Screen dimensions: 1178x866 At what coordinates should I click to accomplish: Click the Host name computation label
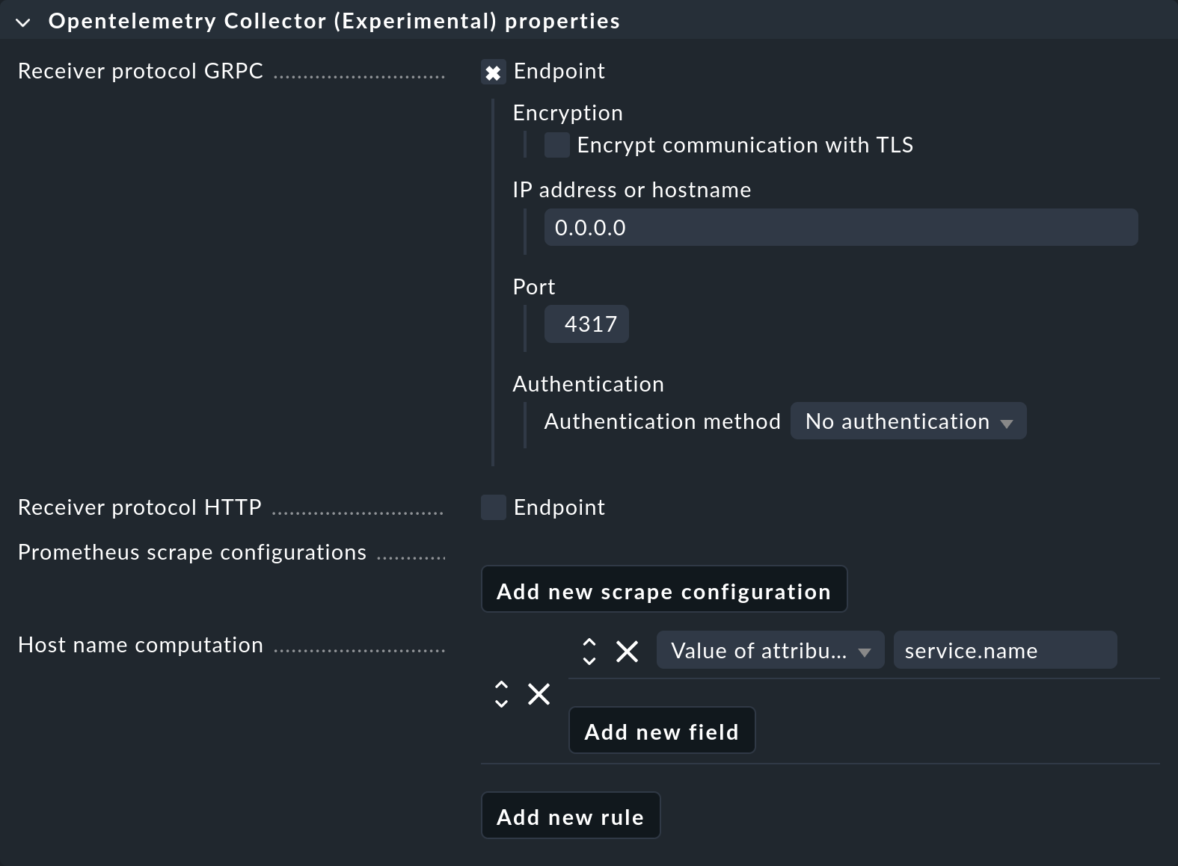click(141, 645)
